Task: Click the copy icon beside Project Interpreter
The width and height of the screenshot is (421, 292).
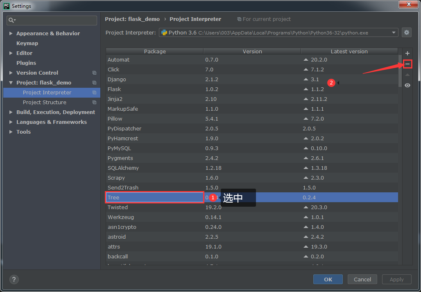Action: pos(94,93)
